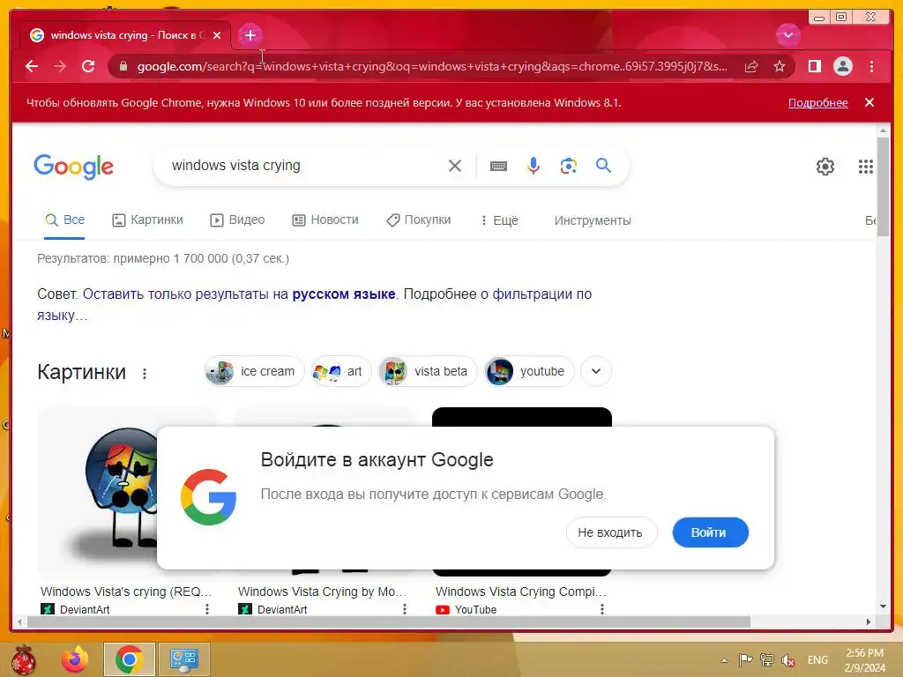Screen dimensions: 903x677
Task: Open options for Windows Vista's crying (REQ… result
Action: (x=206, y=609)
